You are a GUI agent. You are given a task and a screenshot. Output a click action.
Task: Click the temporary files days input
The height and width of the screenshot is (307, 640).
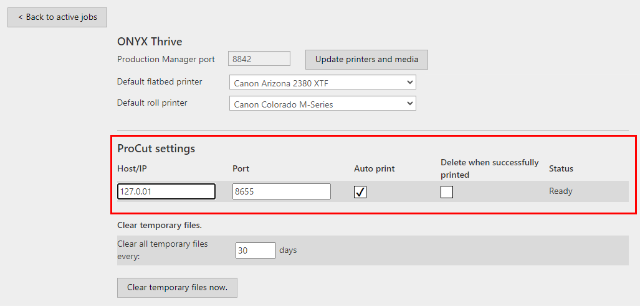tap(256, 250)
